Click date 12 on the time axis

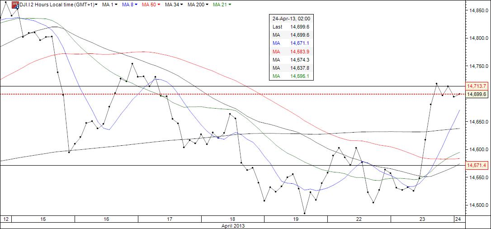[x=5, y=219]
